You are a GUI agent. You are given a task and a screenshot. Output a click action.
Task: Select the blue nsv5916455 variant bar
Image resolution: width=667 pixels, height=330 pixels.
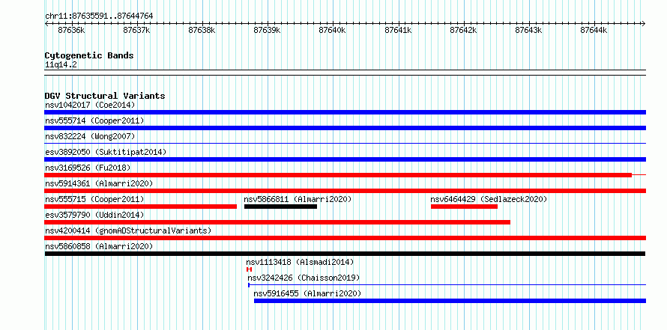click(x=450, y=301)
